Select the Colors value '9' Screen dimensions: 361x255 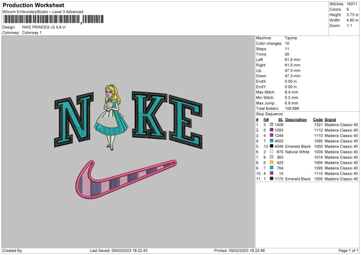coord(348,10)
